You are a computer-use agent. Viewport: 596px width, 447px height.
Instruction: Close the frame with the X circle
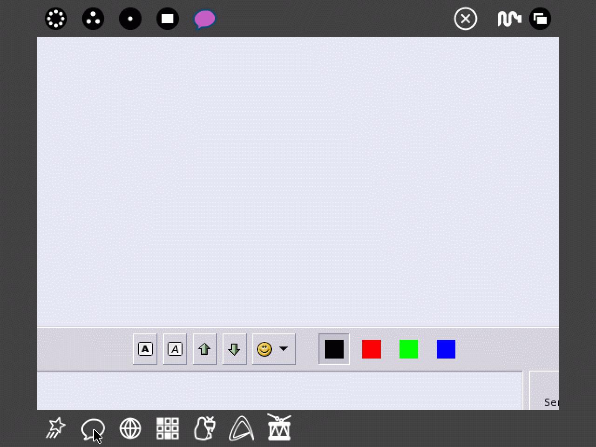coord(466,19)
